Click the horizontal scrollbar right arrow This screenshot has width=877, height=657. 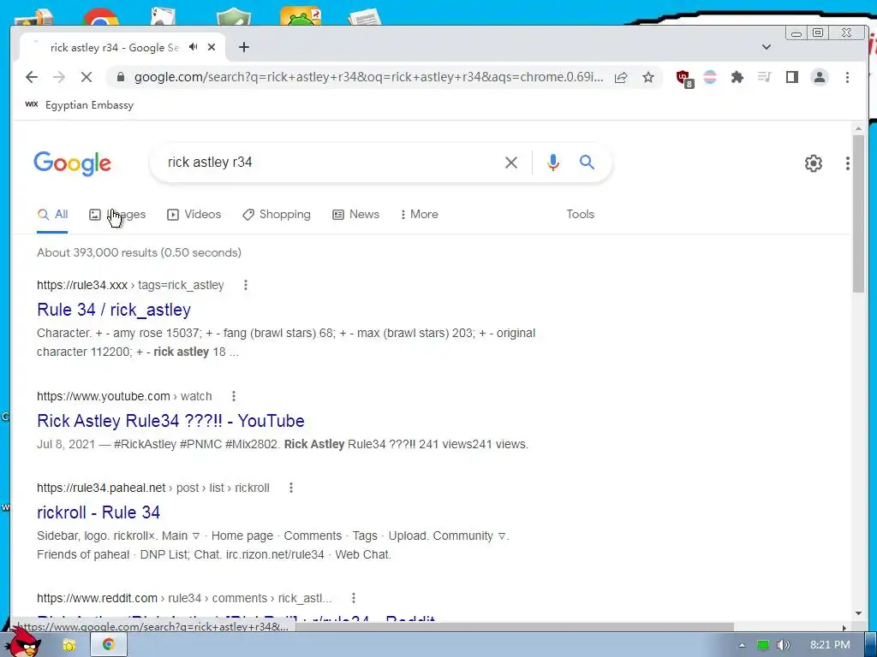click(844, 627)
